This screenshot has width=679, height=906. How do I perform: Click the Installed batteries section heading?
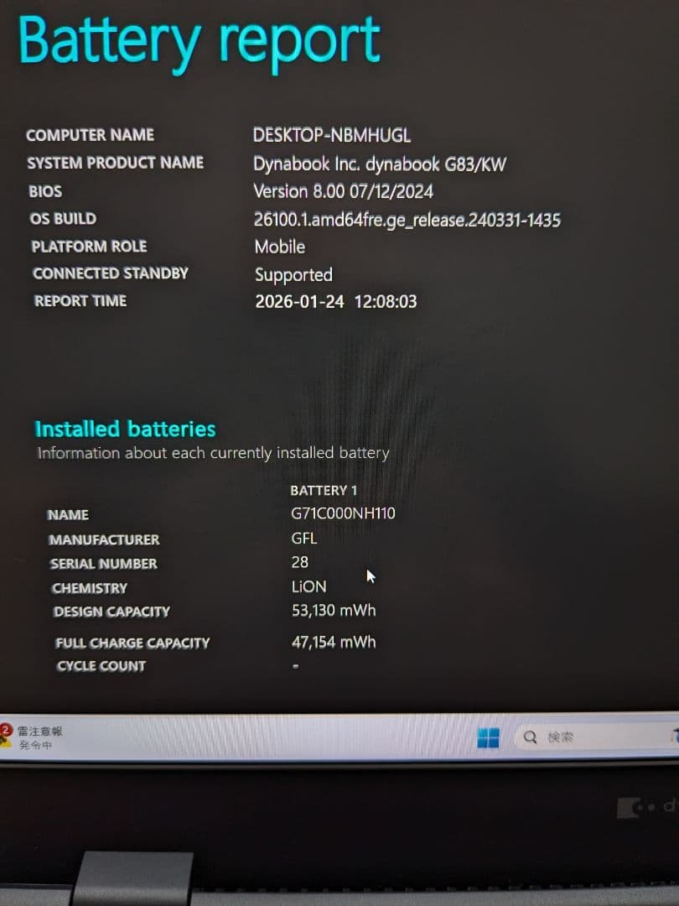(x=124, y=429)
